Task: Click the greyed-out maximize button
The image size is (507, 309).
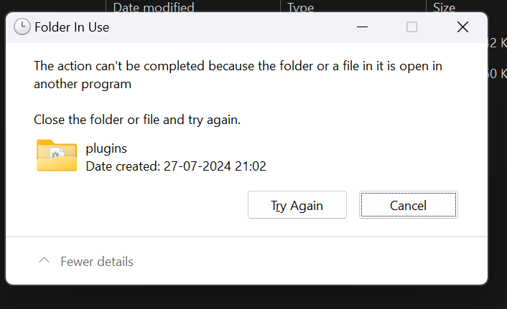Action: (411, 27)
